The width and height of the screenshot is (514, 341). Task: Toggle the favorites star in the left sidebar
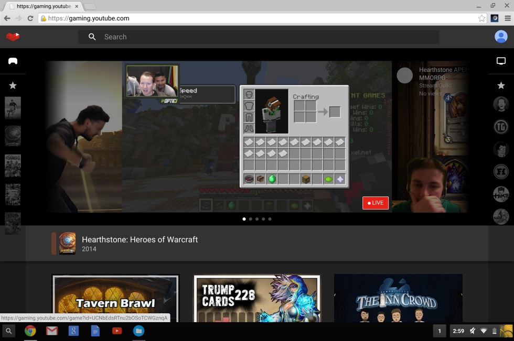click(x=13, y=85)
